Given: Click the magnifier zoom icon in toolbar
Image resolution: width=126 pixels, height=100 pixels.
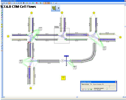Looking at the screenshot, I should point(16,3).
